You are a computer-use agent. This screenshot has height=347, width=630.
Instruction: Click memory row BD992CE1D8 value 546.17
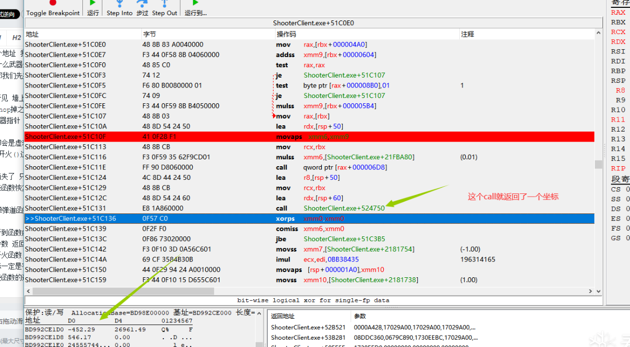coord(79,337)
